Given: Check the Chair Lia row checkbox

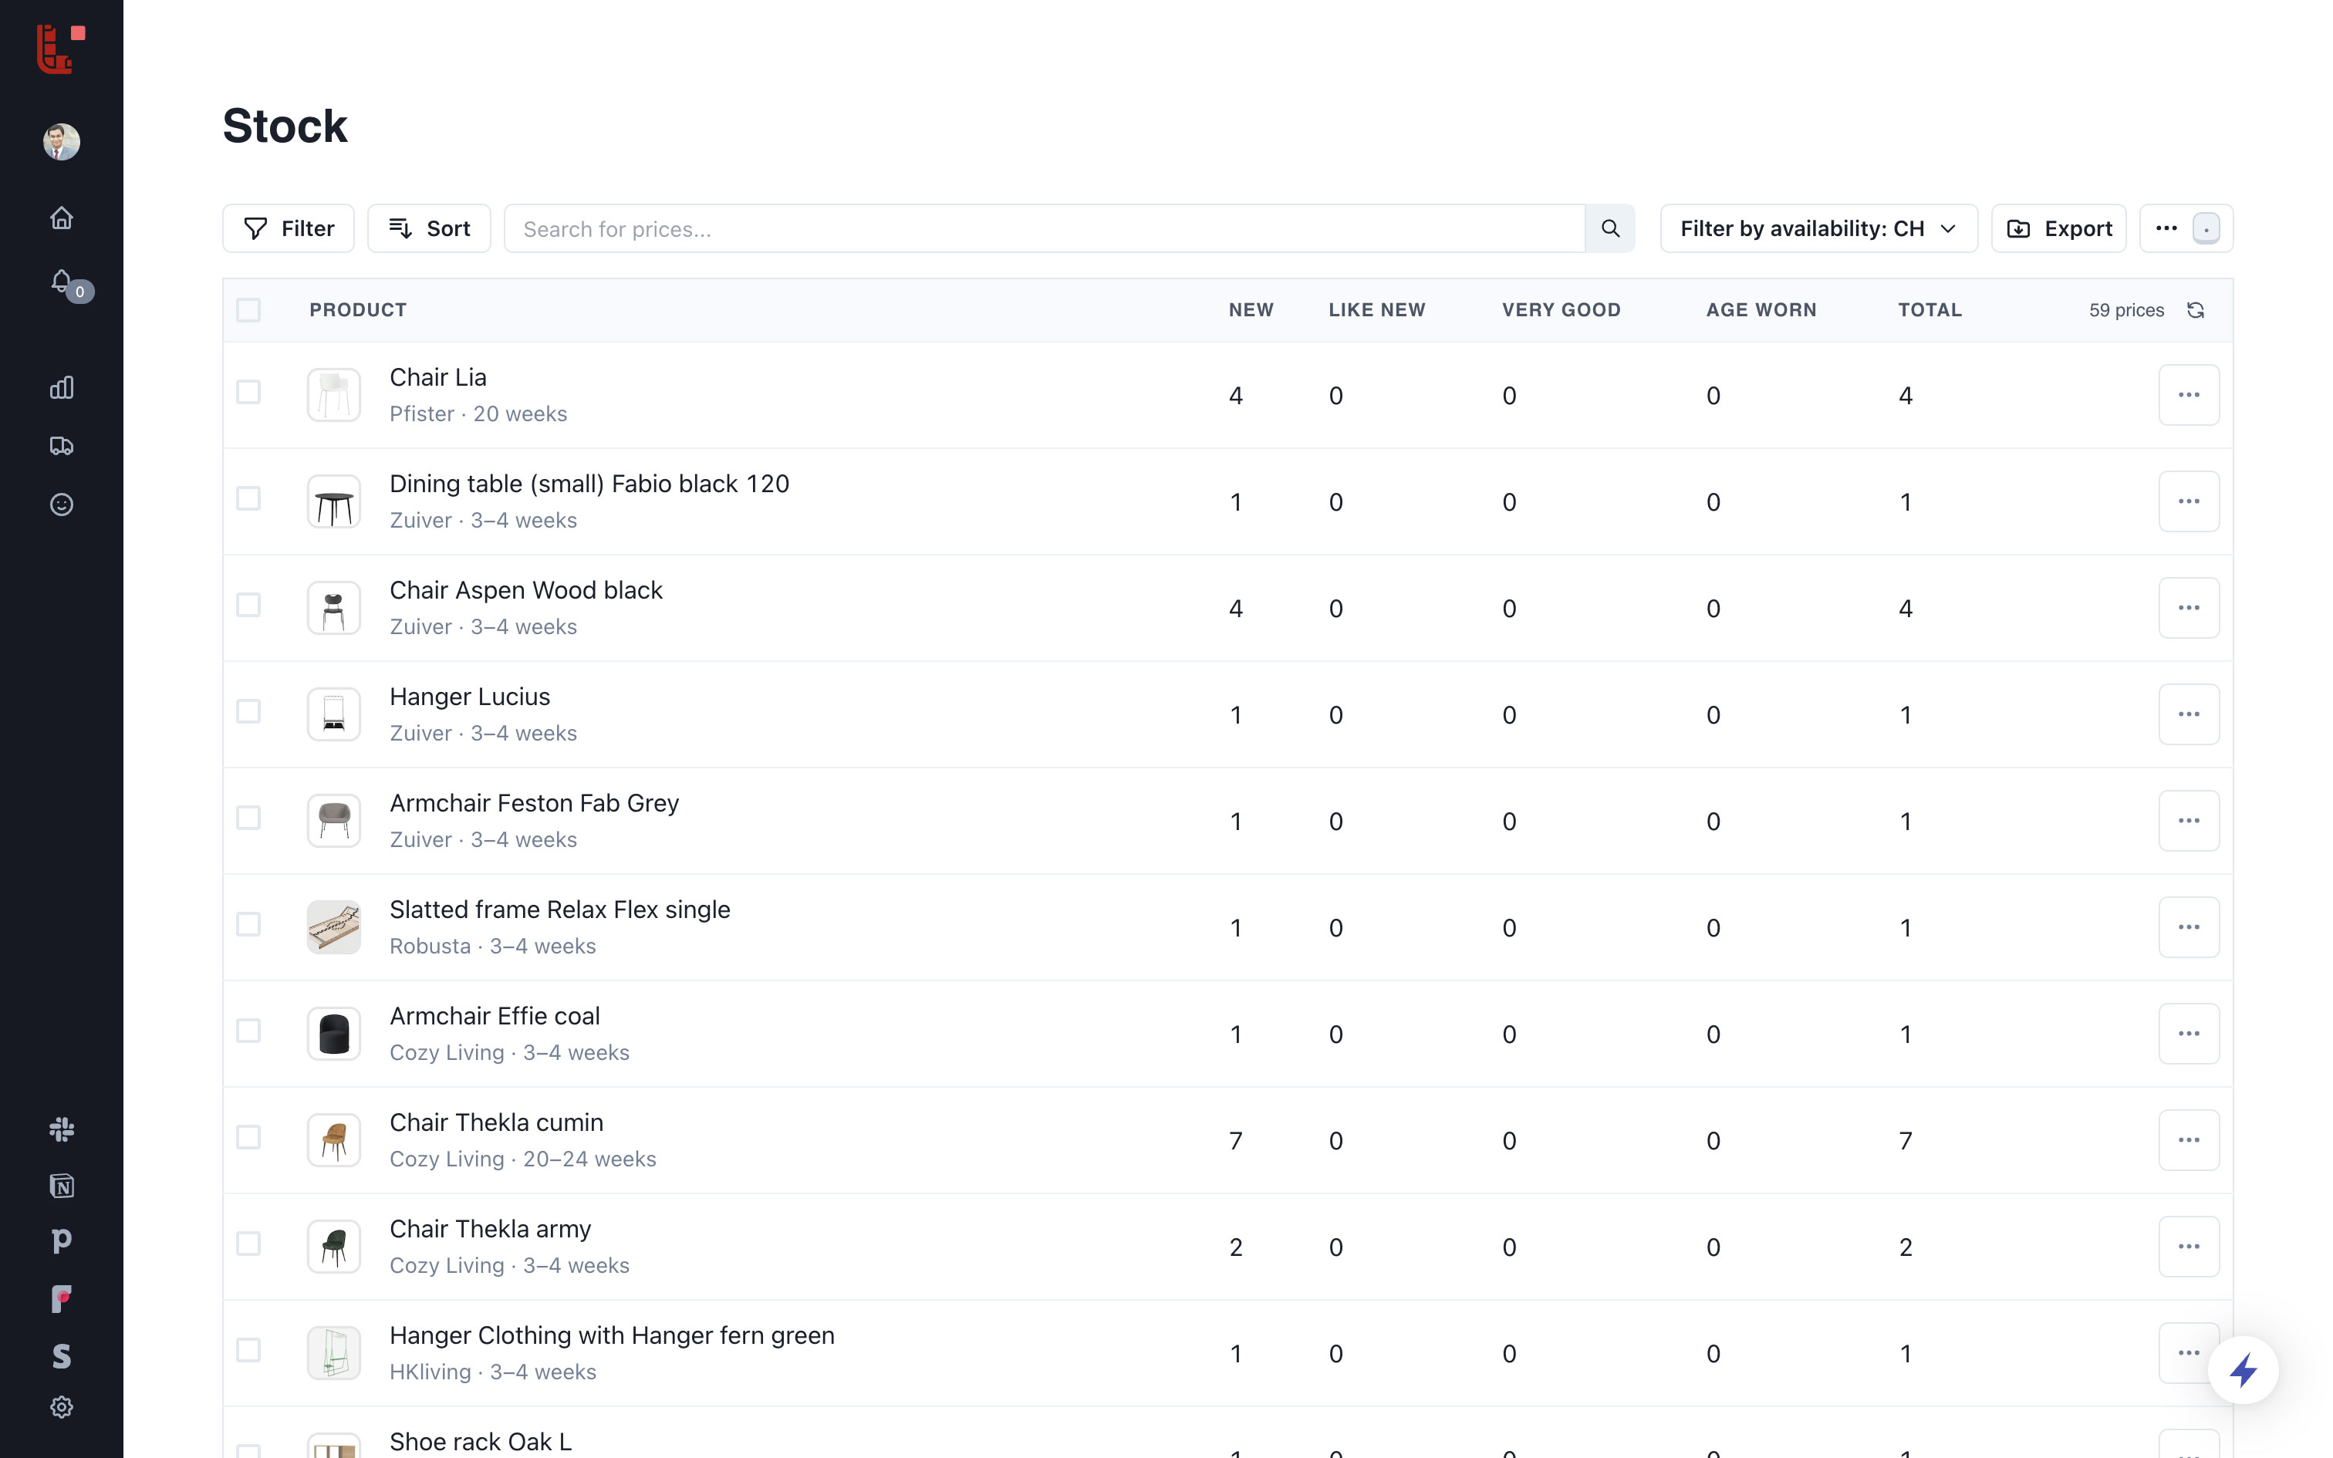Looking at the screenshot, I should tap(248, 393).
